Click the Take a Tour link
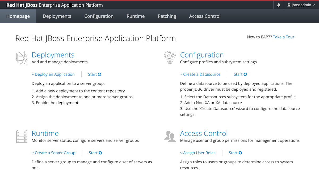 [284, 37]
